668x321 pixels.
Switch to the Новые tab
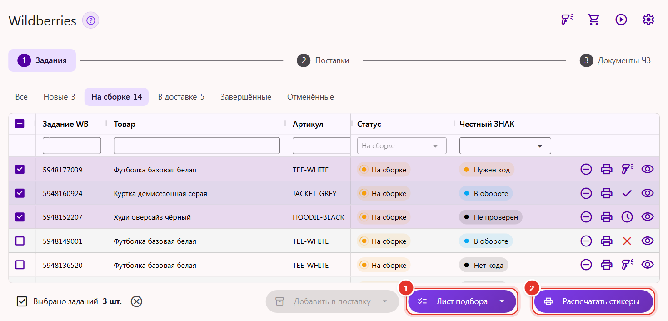[x=59, y=97]
